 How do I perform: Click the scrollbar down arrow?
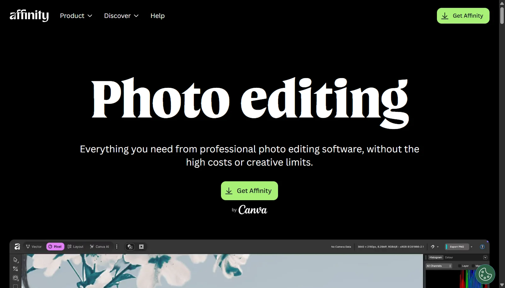click(x=502, y=285)
